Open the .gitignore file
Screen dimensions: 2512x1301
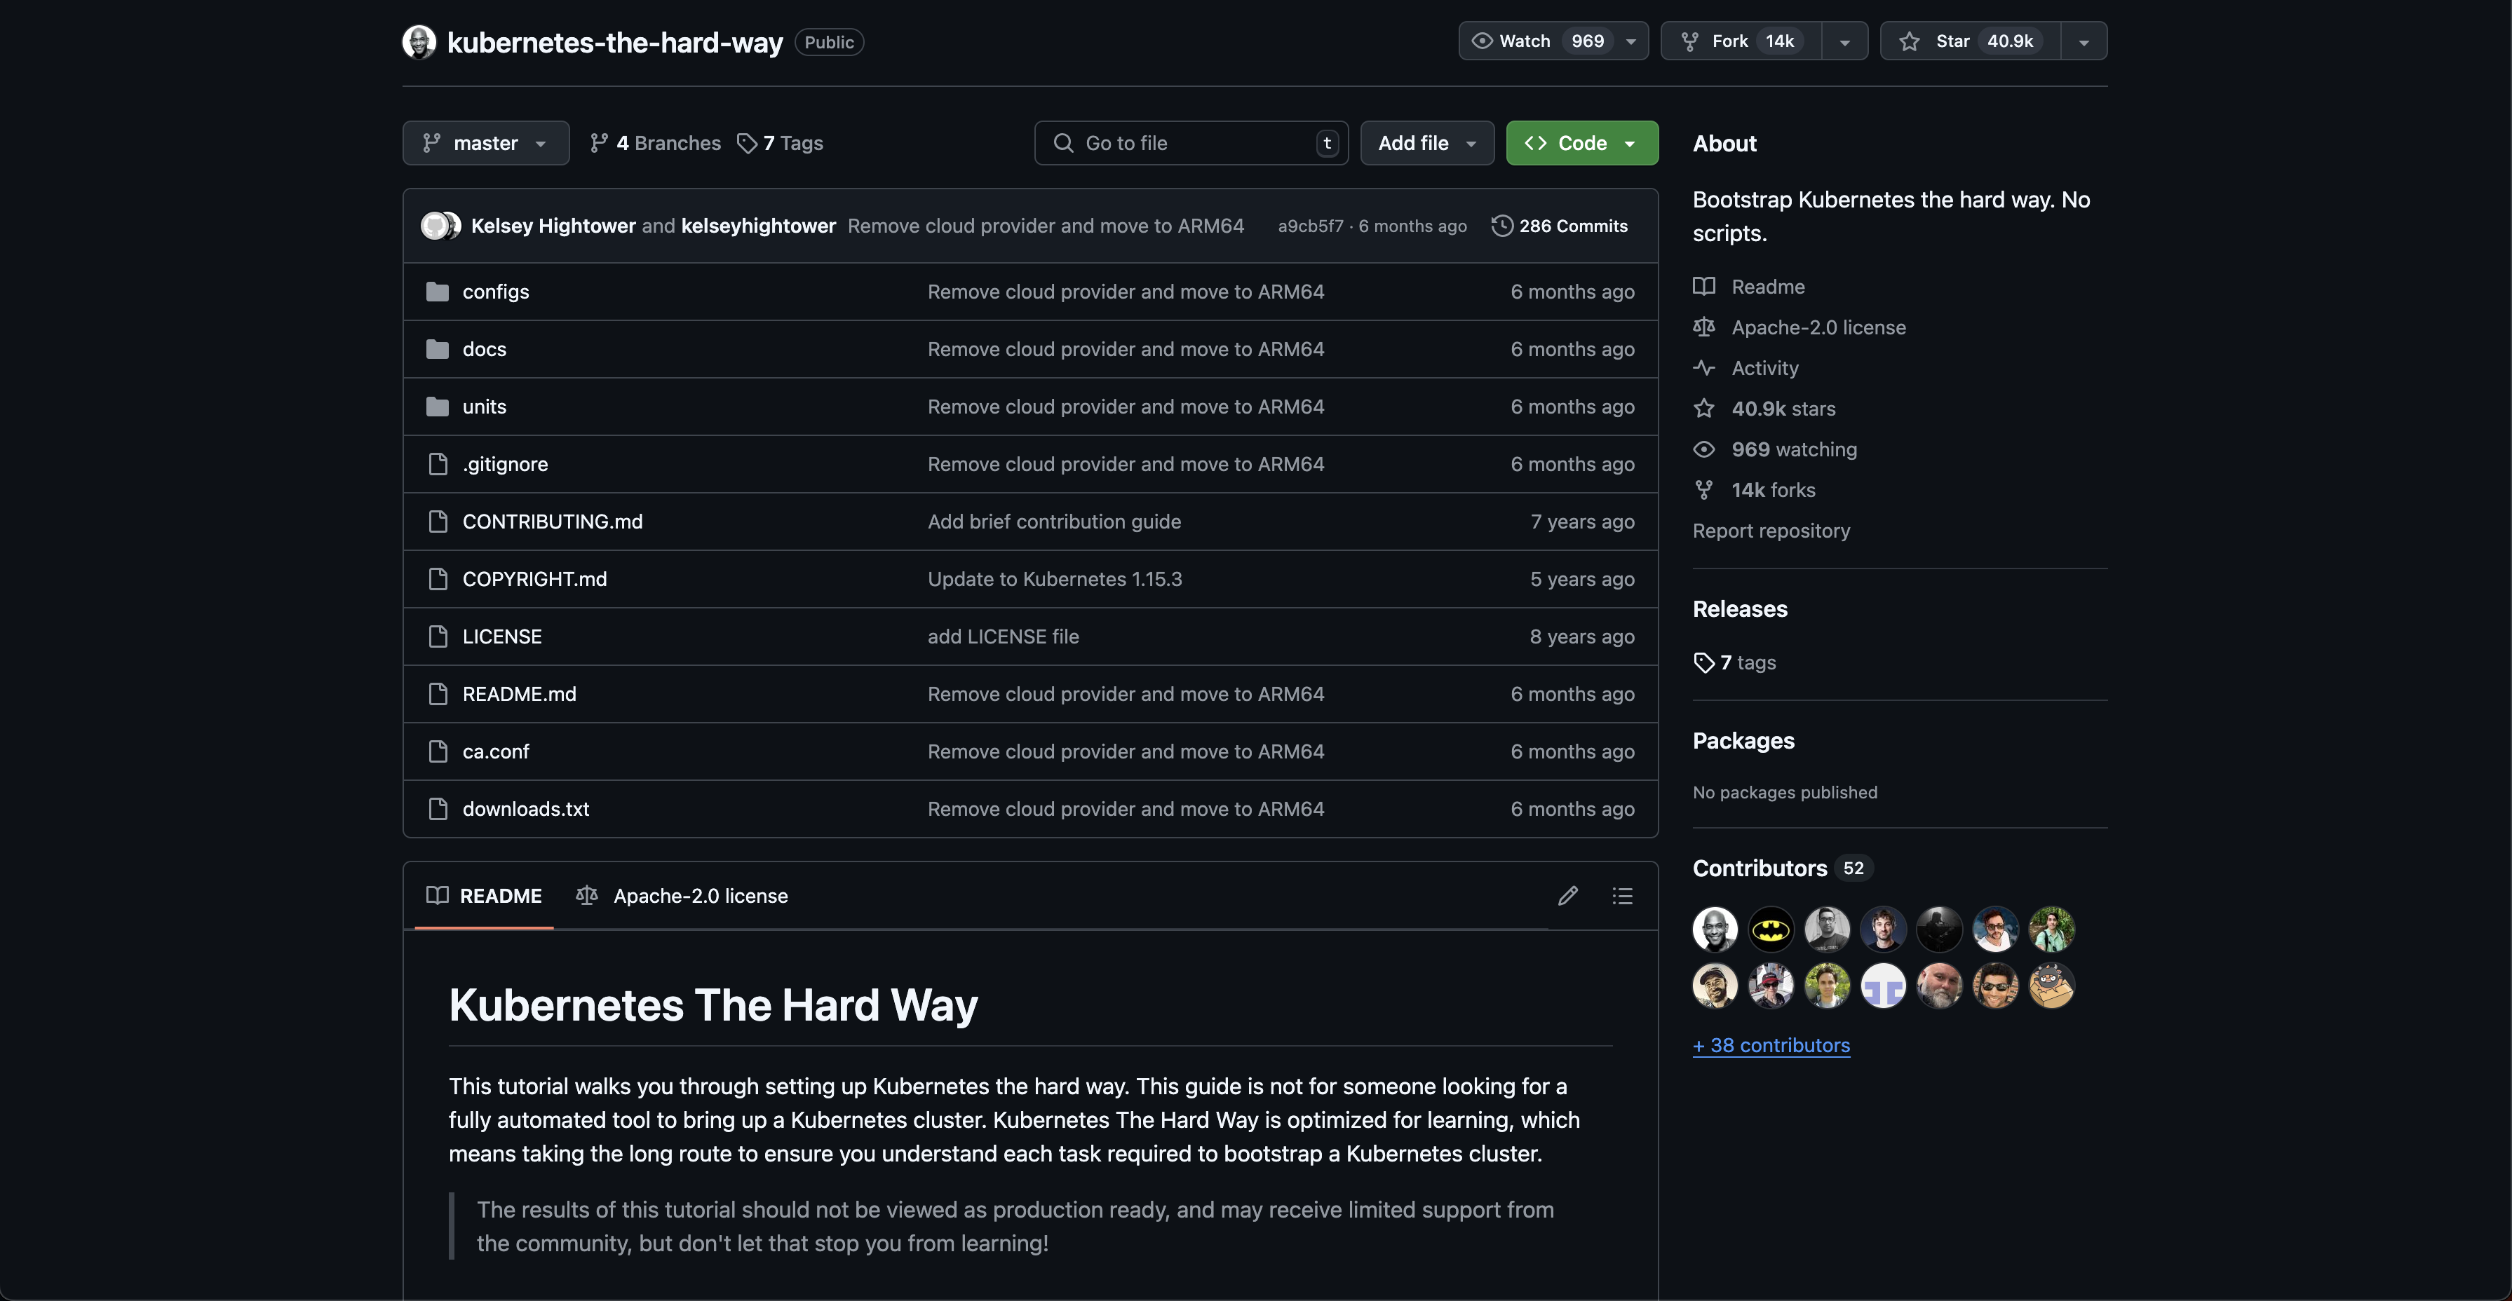[505, 465]
